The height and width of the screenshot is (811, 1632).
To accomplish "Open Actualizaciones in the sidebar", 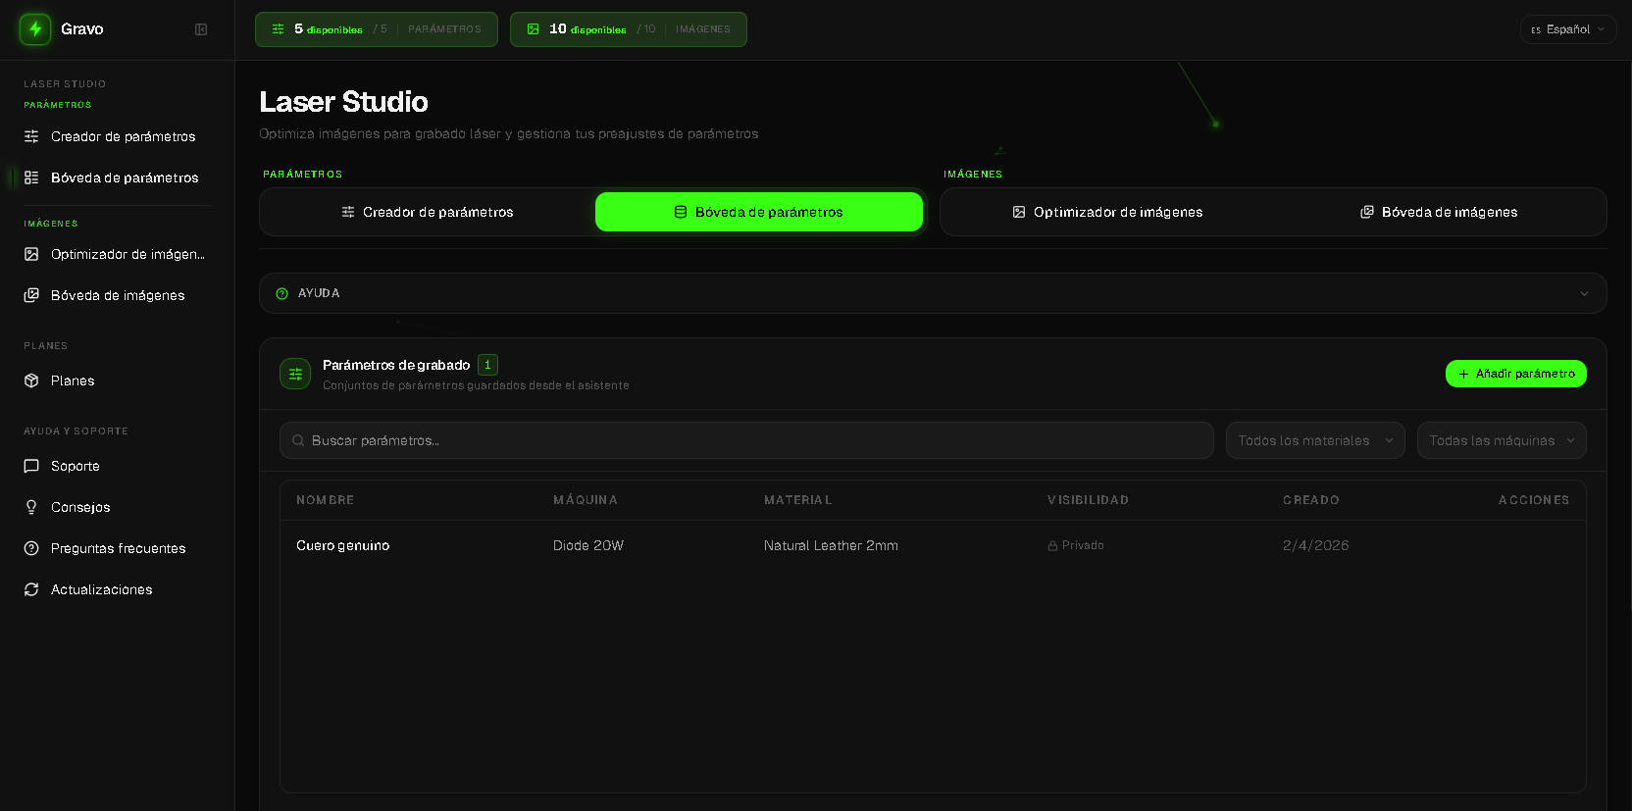I will click(x=101, y=589).
